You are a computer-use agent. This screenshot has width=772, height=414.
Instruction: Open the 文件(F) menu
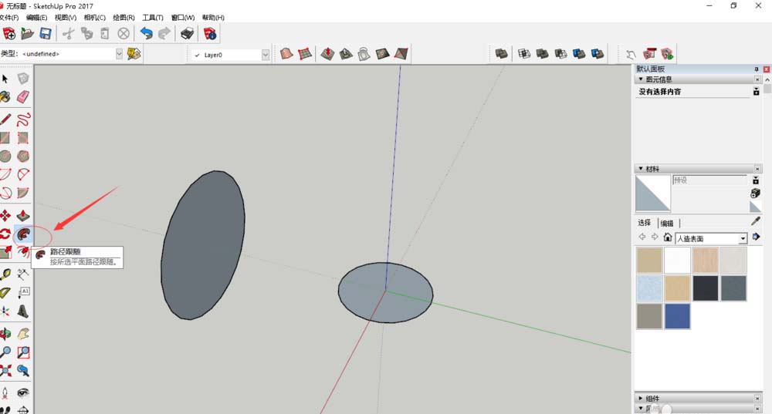[x=8, y=17]
